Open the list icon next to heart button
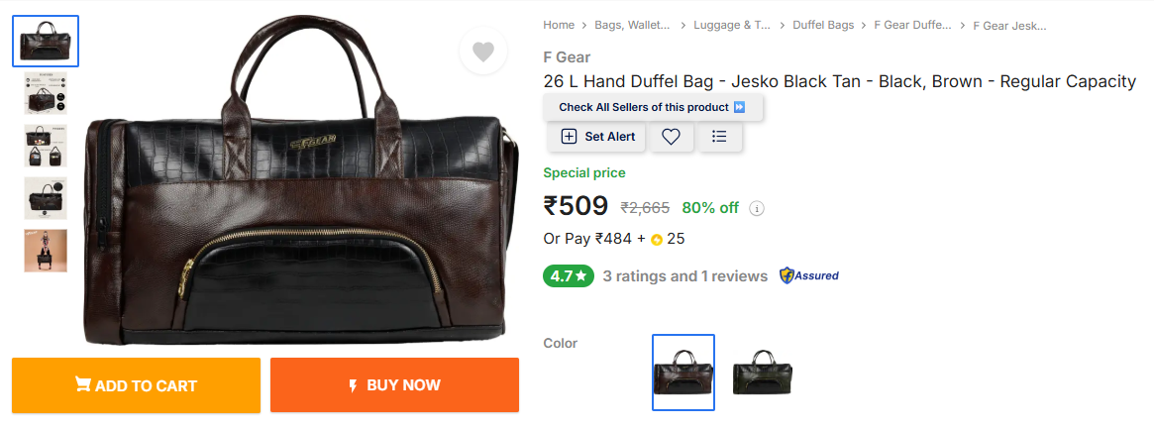This screenshot has height=429, width=1154. (720, 136)
